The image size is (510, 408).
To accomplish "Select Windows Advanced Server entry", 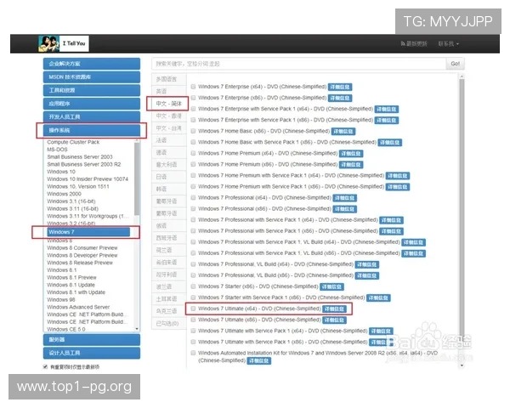I will point(78,307).
